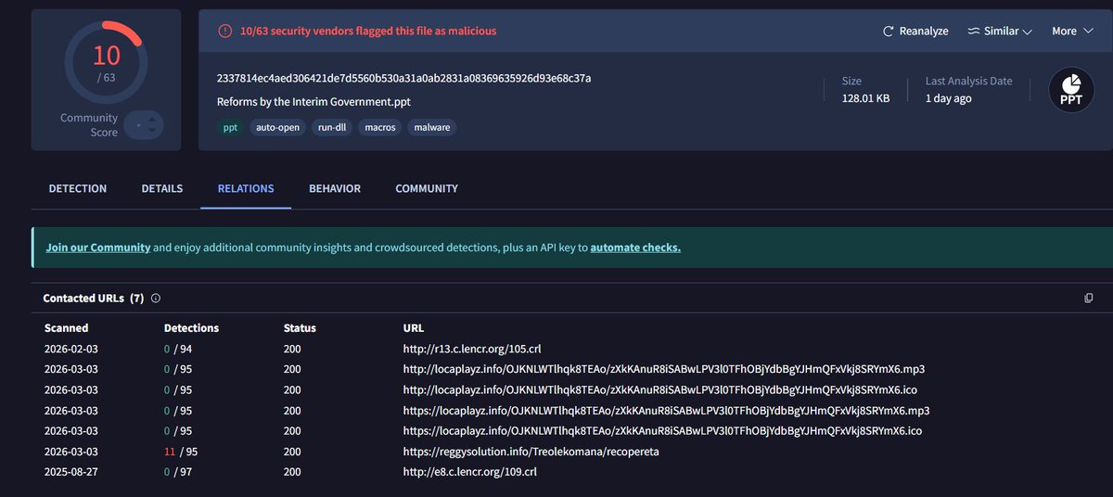1113x497 pixels.
Task: Click the 'ppt' tag
Action: click(229, 127)
